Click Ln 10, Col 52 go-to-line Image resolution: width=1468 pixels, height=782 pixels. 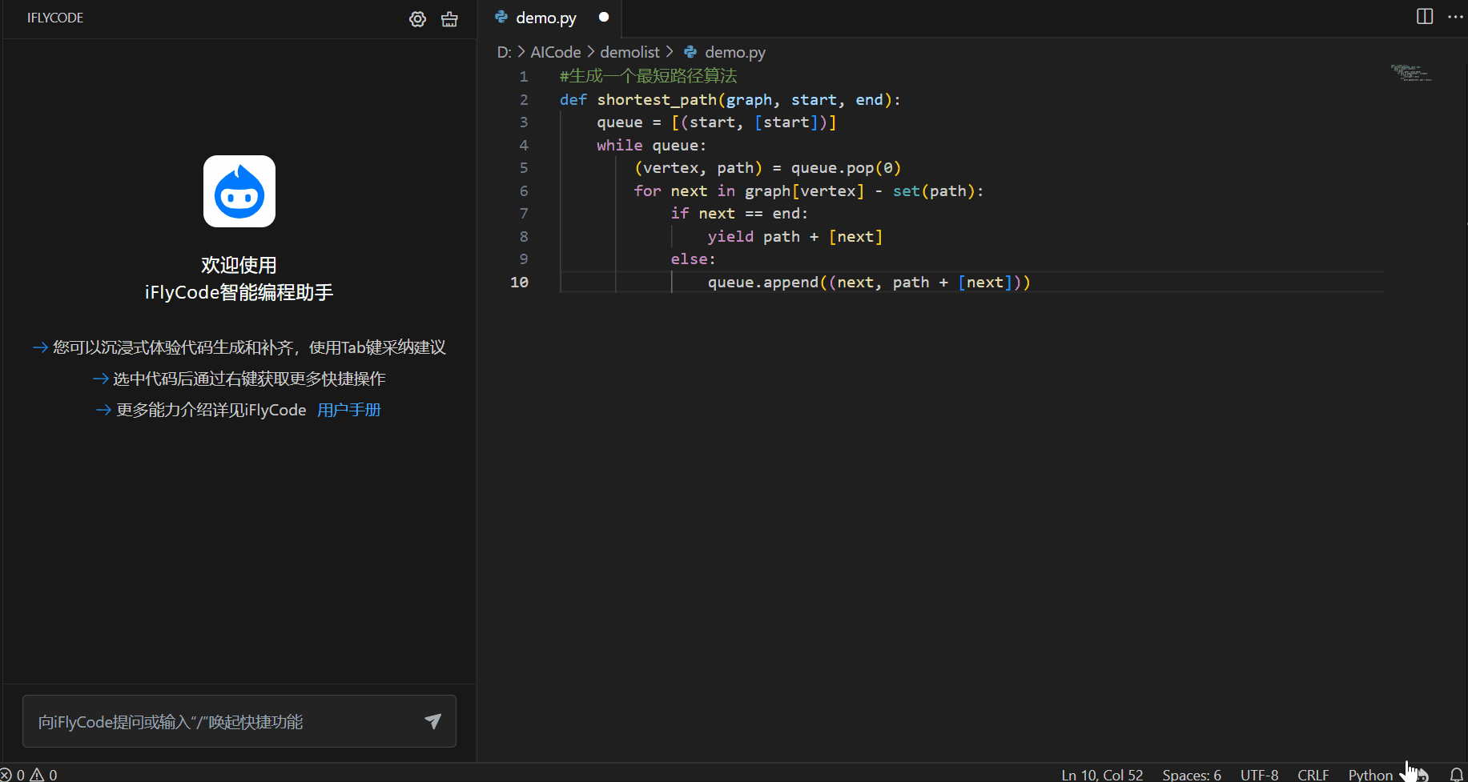click(1102, 775)
